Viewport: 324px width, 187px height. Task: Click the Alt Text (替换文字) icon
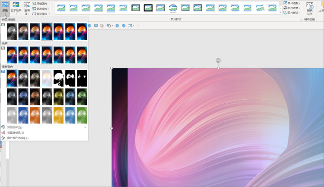pyautogui.click(x=310, y=8)
